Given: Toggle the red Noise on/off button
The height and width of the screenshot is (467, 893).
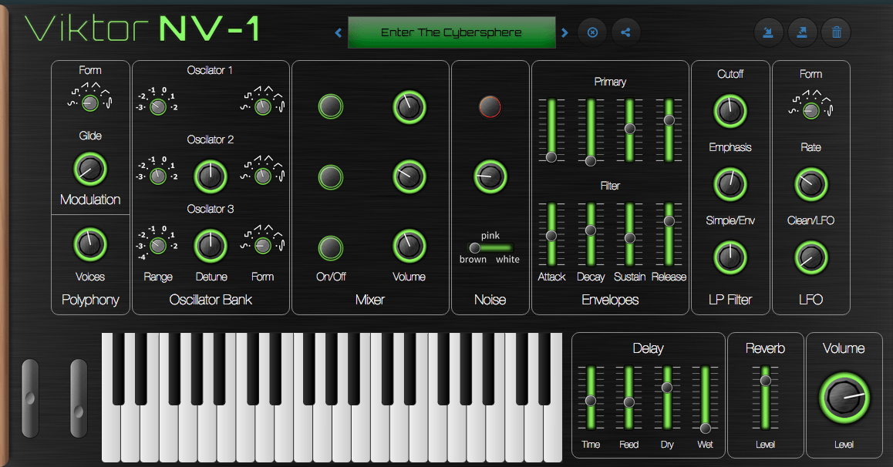Looking at the screenshot, I should 490,106.
